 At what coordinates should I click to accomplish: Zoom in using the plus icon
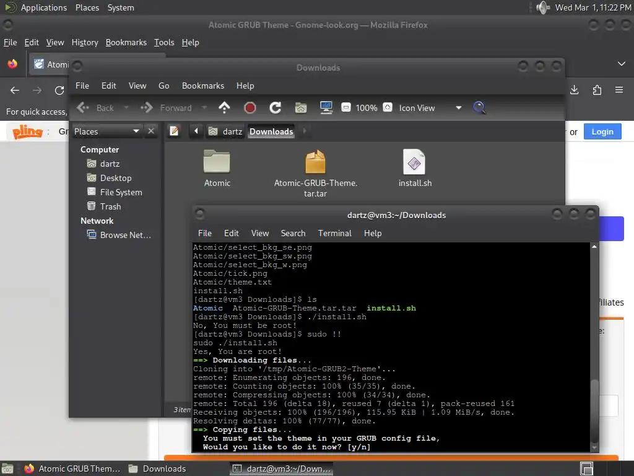coord(388,107)
